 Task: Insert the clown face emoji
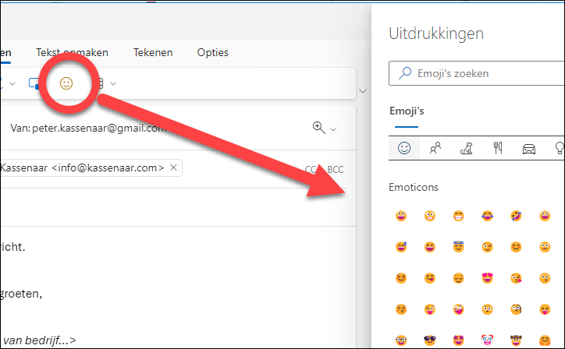tap(487, 340)
